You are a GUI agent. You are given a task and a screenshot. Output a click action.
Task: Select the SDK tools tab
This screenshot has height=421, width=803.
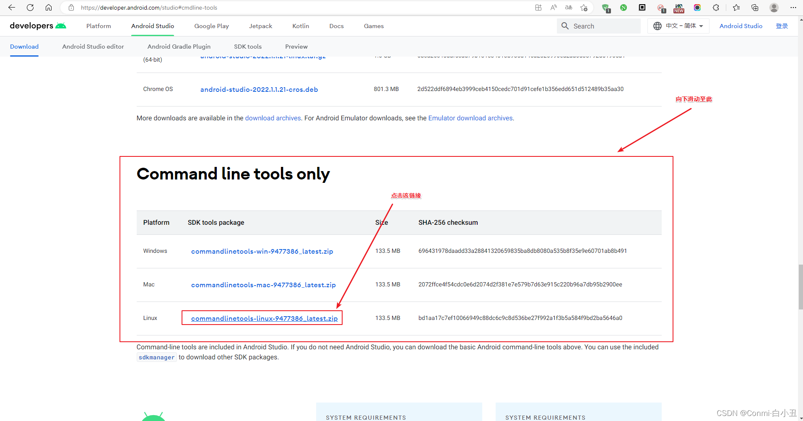[248, 47]
